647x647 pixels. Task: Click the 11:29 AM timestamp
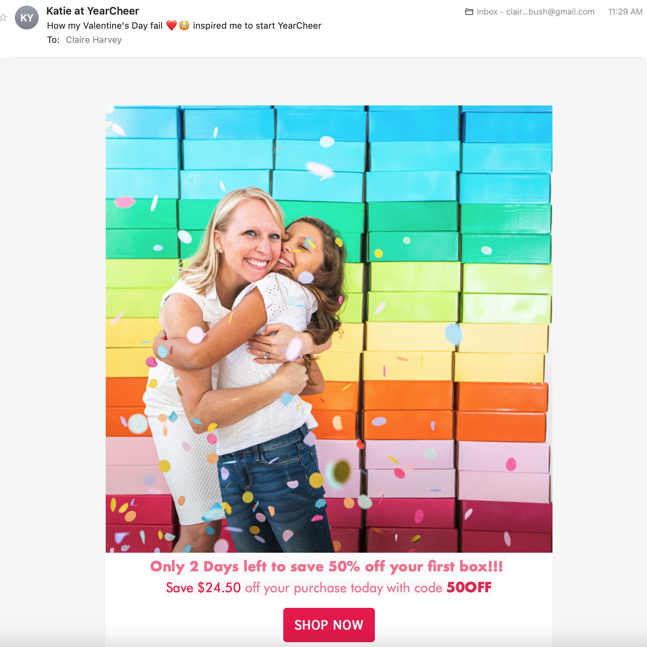click(x=625, y=12)
